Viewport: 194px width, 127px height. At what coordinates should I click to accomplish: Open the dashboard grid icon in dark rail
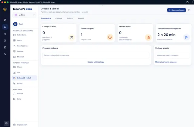point(5,20)
